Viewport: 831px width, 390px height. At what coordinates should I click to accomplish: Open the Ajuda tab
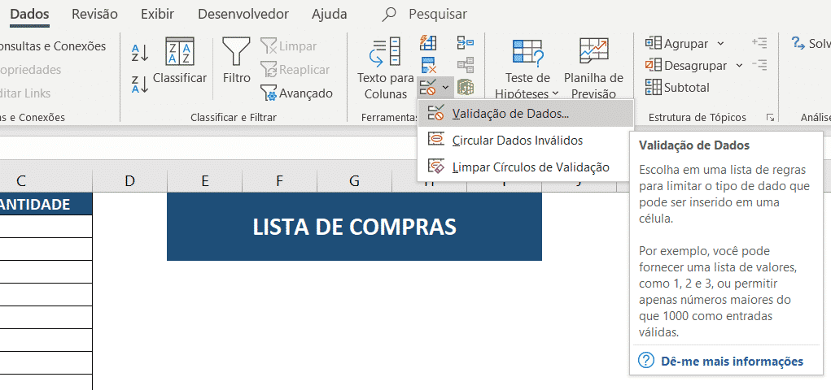(x=329, y=14)
